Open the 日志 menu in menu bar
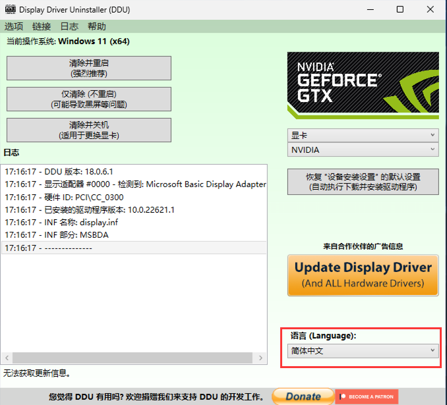Image resolution: width=447 pixels, height=405 pixels. (x=69, y=26)
